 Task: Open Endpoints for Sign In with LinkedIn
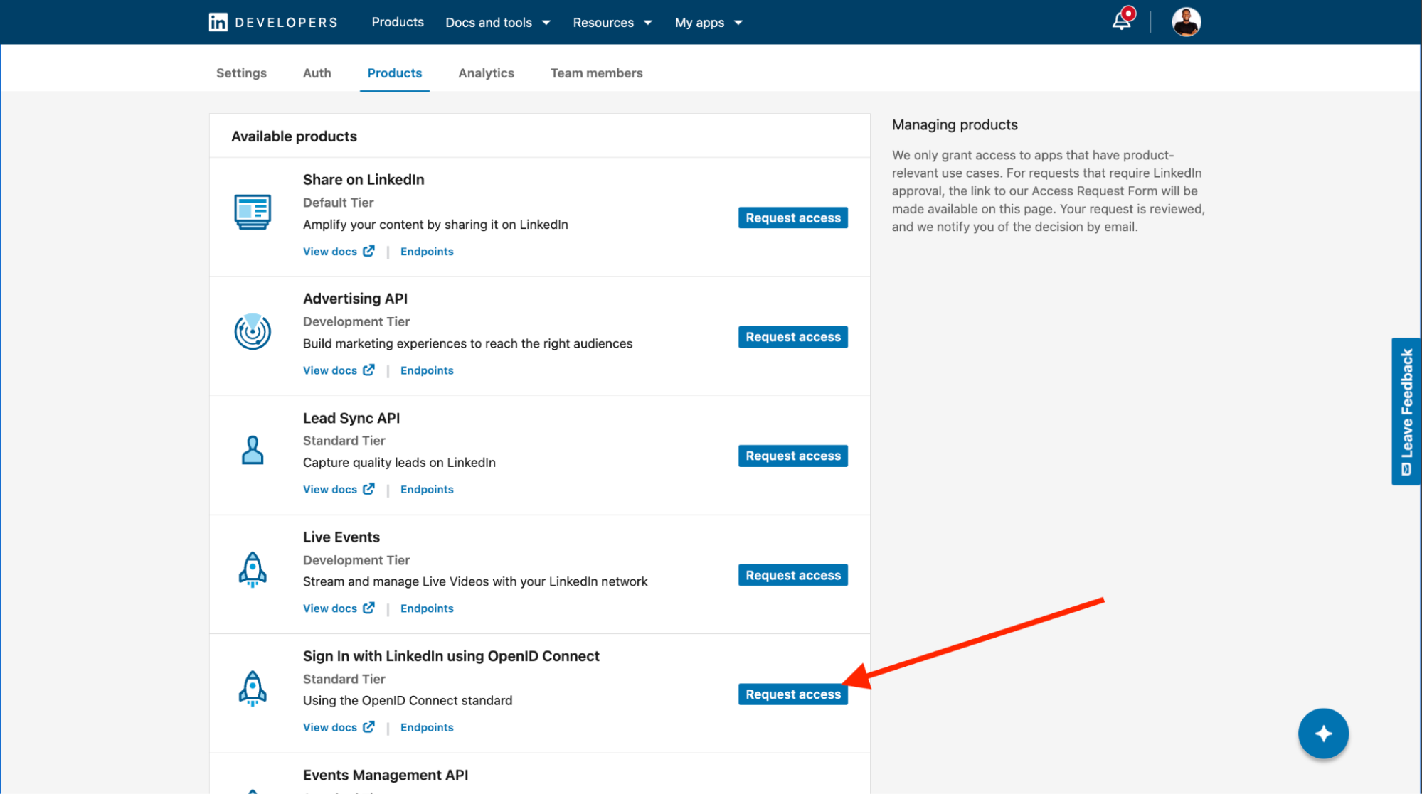point(427,728)
